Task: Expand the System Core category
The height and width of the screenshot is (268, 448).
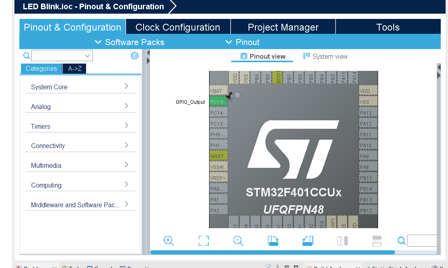Action: click(x=80, y=87)
